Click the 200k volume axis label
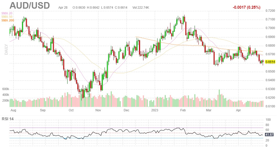 [x=6, y=101]
